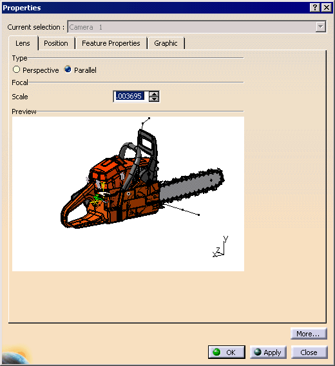Viewport: 335px width, 366px height.
Task: Increase Scale with the up spinner arrow
Action: click(x=154, y=94)
